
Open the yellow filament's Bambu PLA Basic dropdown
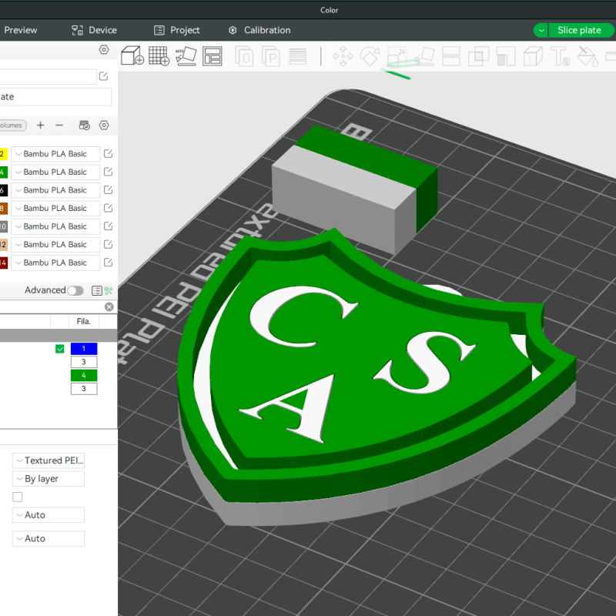pyautogui.click(x=55, y=154)
